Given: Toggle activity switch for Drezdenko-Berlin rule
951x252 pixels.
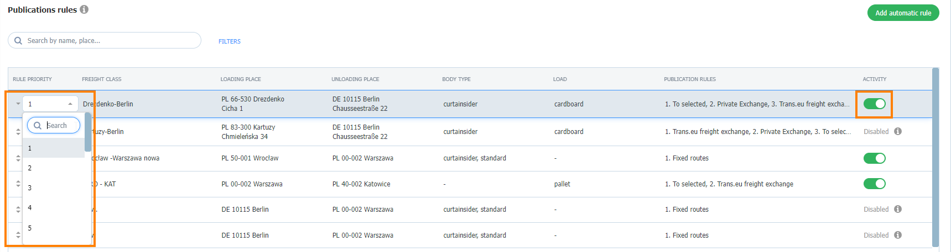Looking at the screenshot, I should point(875,104).
